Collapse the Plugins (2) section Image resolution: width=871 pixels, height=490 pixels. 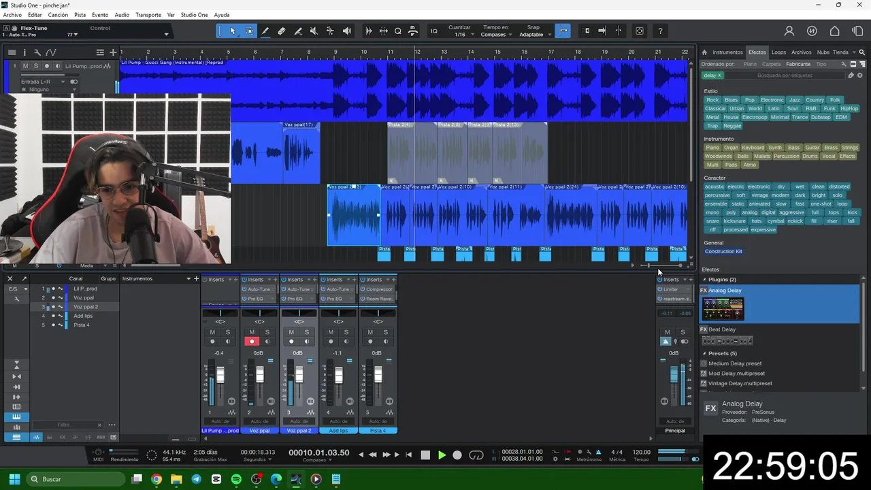click(705, 280)
